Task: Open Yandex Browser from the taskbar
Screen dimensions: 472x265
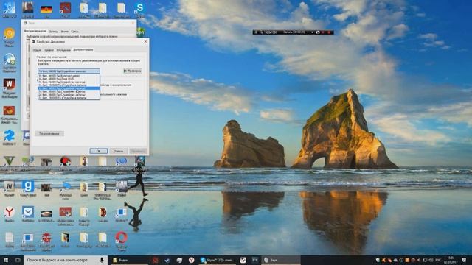Action: click(192, 260)
